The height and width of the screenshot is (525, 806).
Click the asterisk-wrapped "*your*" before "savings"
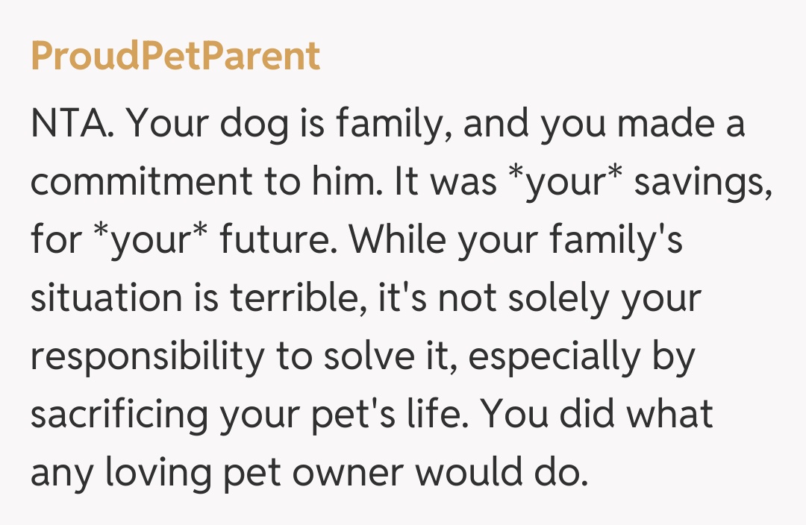566,183
